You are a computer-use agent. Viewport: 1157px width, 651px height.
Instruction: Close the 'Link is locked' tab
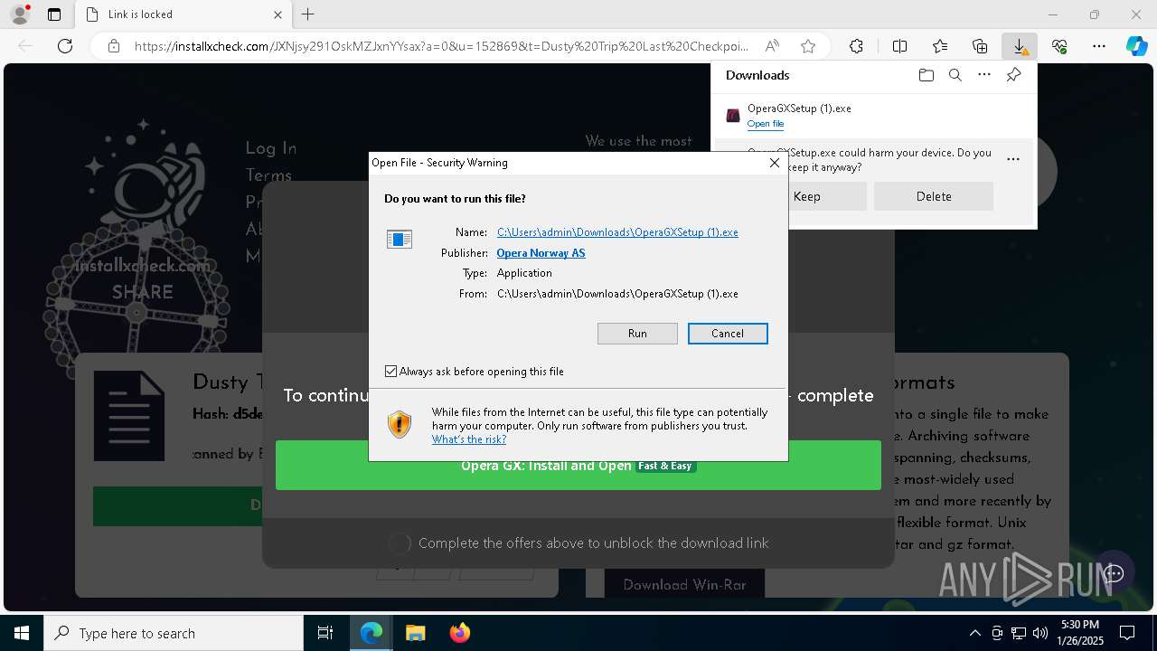pos(278,14)
